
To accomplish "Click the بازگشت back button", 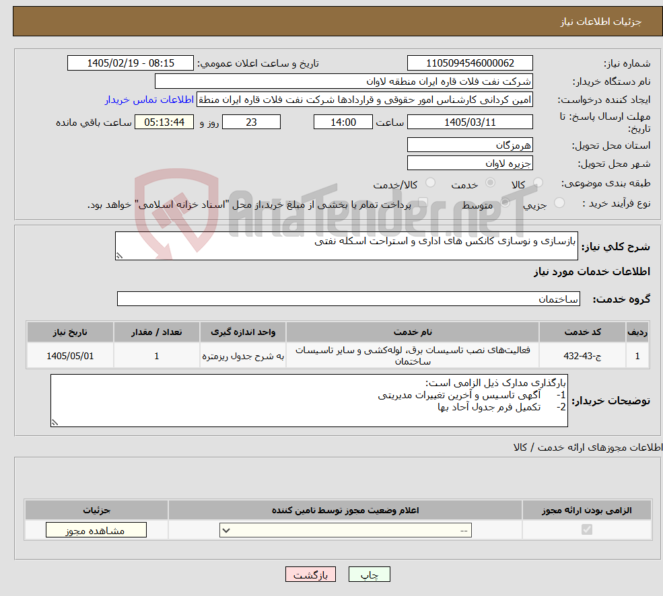I will 310,574.
